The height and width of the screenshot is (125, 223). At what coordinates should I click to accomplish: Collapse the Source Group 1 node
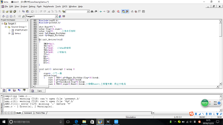(6, 27)
